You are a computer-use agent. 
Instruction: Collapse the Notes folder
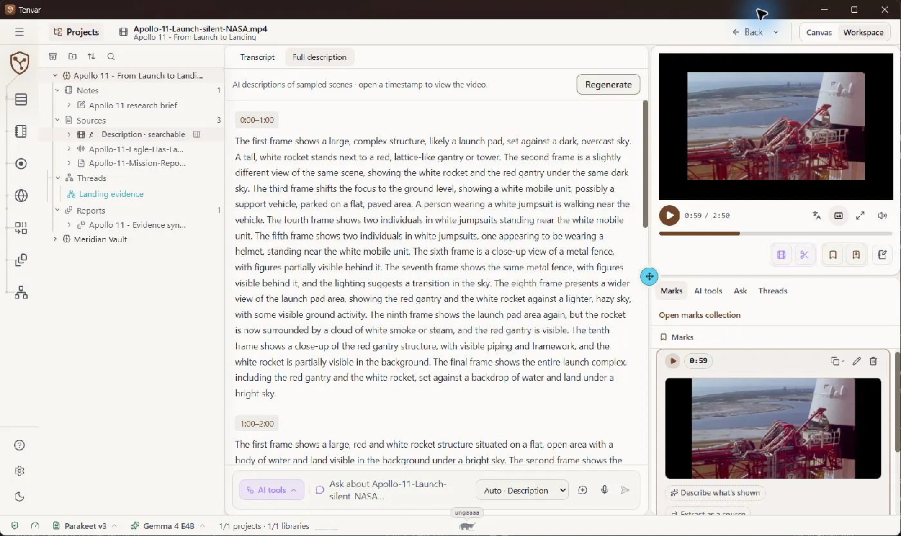pos(57,91)
